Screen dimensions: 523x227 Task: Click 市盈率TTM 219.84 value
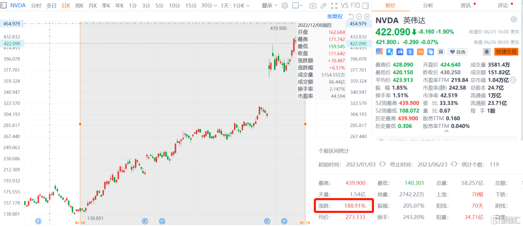459,80
